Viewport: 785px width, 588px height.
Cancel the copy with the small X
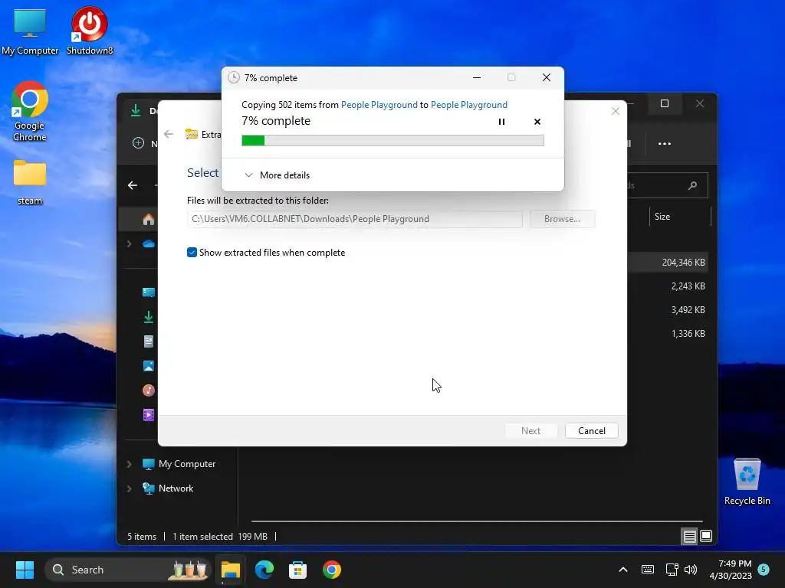[x=537, y=122]
